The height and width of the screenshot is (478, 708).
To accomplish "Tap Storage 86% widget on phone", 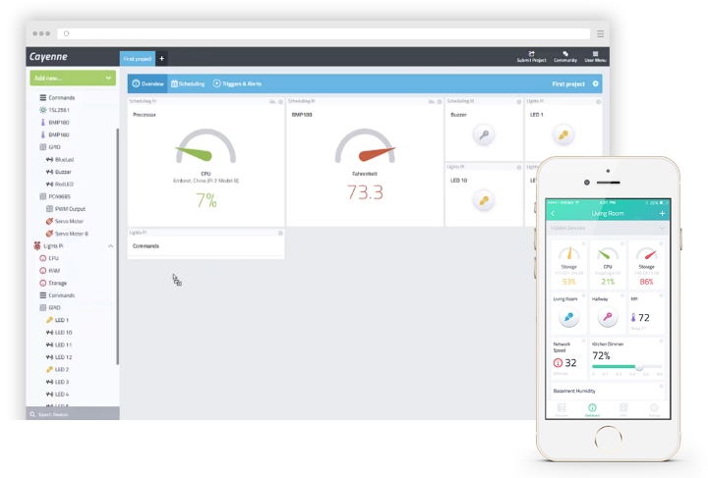I will (647, 265).
